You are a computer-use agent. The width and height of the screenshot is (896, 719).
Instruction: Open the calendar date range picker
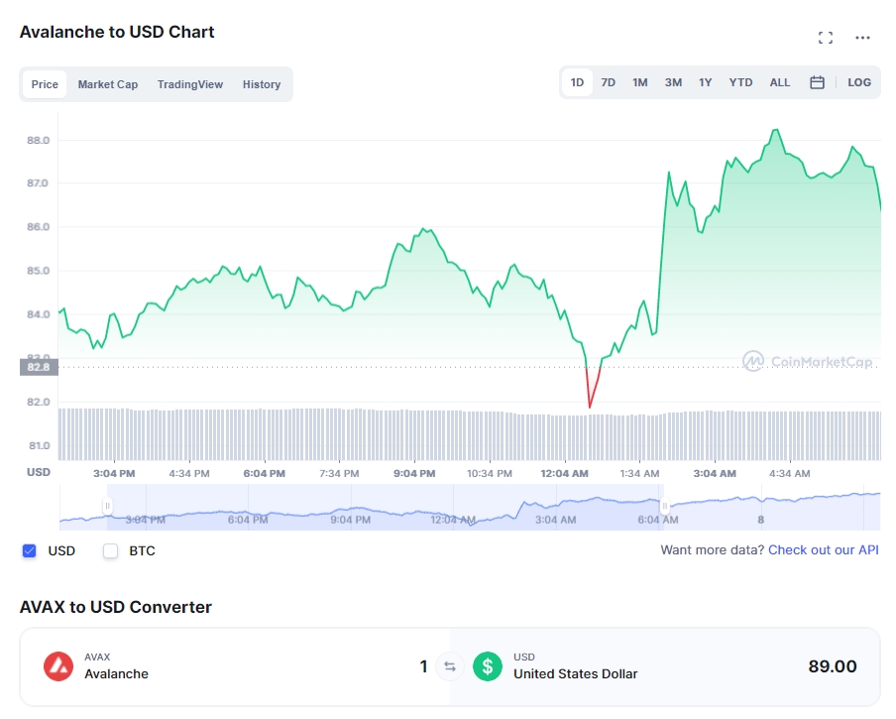[x=817, y=82]
